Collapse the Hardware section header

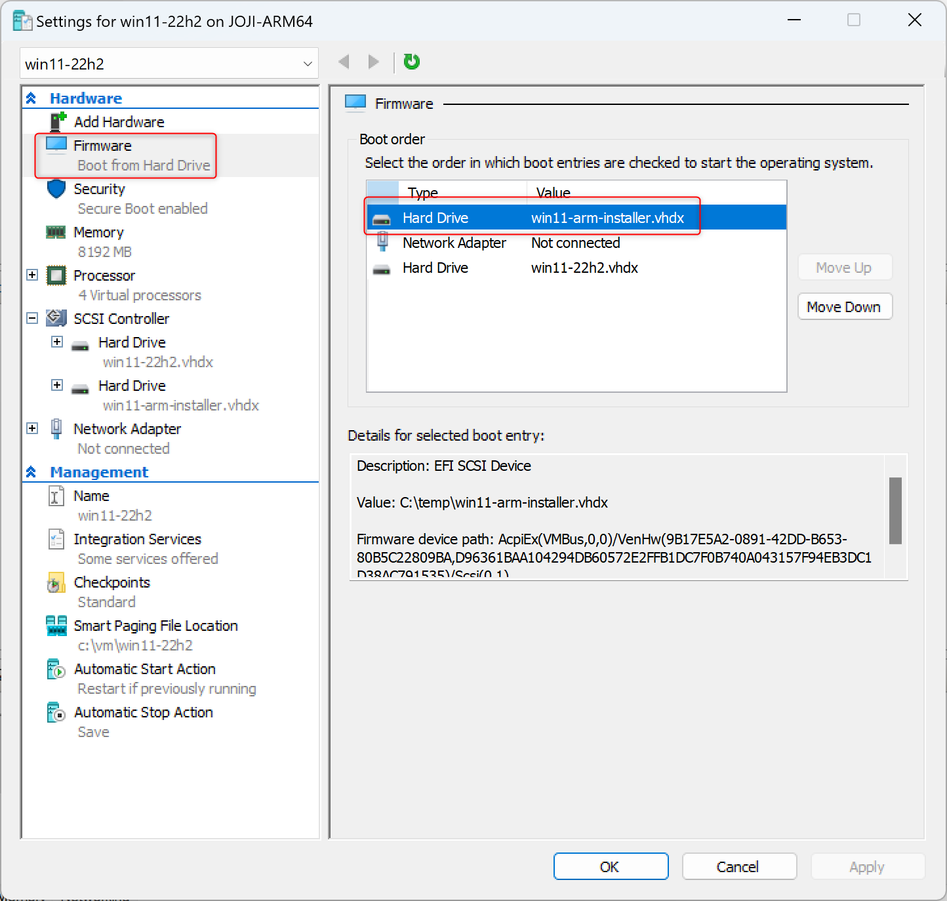click(31, 98)
